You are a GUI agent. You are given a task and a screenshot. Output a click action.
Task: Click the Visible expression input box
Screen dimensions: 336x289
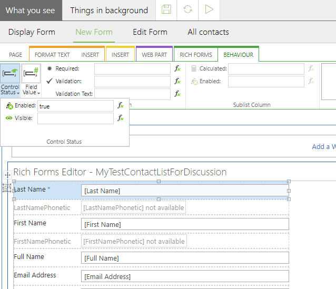pos(75,118)
